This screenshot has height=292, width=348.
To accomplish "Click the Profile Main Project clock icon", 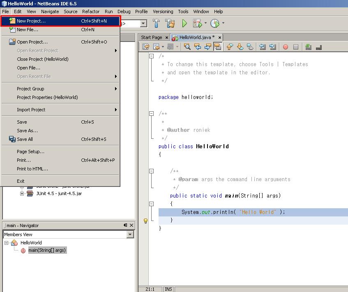I will click(214, 23).
